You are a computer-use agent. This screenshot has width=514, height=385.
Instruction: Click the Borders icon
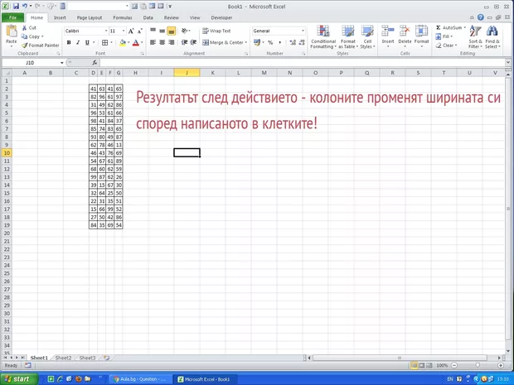coord(105,42)
